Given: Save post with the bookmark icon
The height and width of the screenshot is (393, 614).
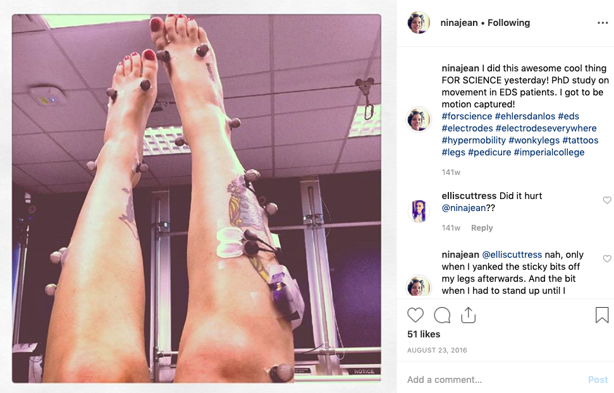Looking at the screenshot, I should 602,315.
